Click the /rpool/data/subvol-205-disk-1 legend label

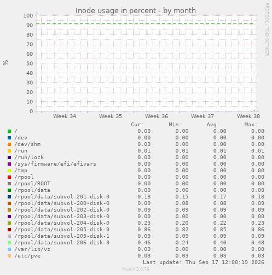(x=62, y=236)
